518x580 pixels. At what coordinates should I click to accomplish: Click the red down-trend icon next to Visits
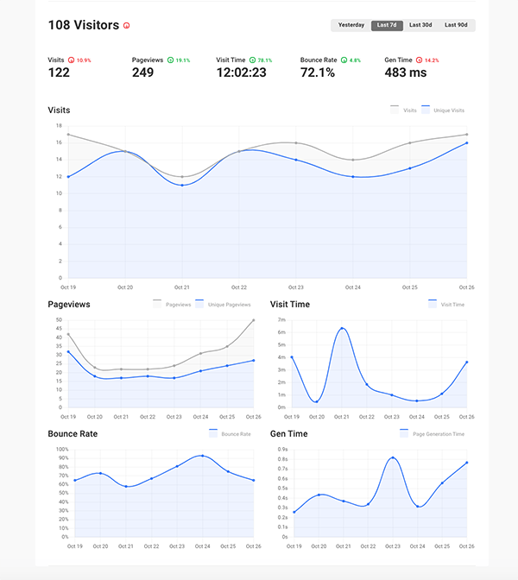click(72, 60)
